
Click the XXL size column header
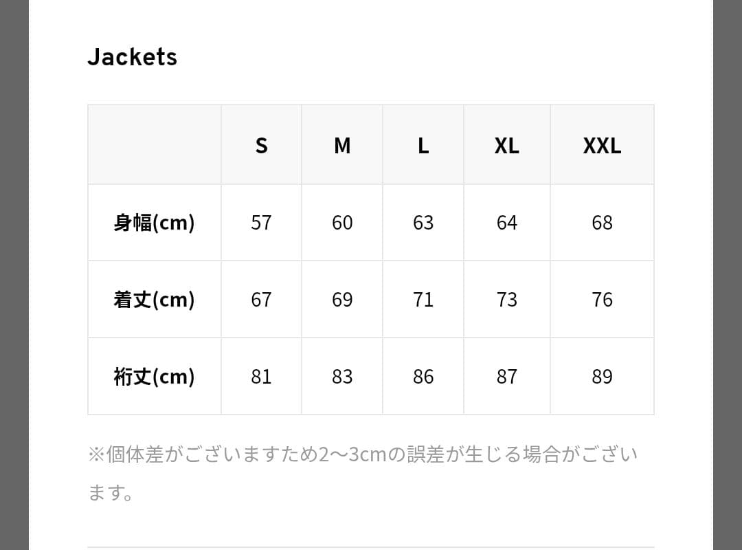pyautogui.click(x=602, y=145)
